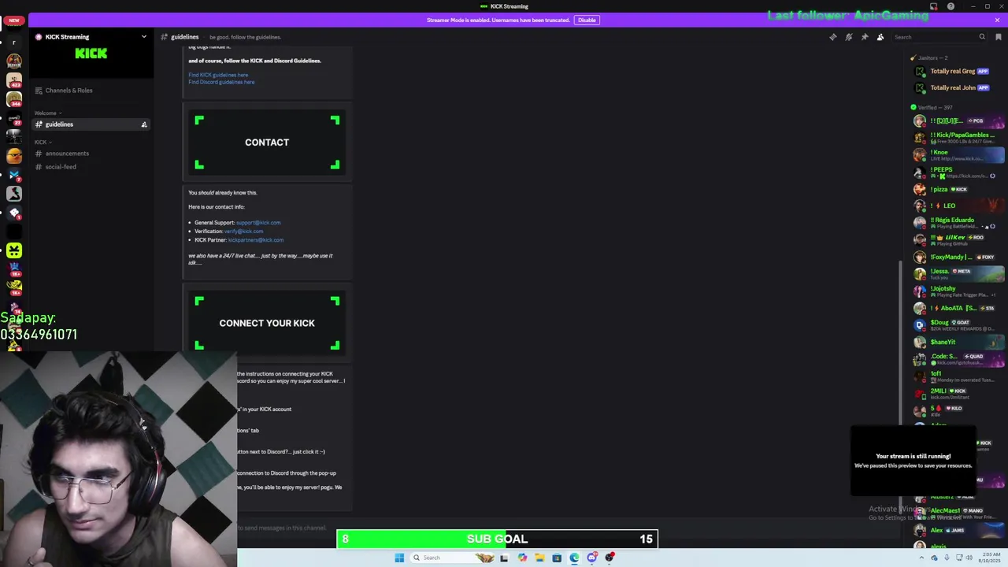Image resolution: width=1008 pixels, height=567 pixels.
Task: Click the kickpartners@kick.com email link
Action: pyautogui.click(x=255, y=240)
